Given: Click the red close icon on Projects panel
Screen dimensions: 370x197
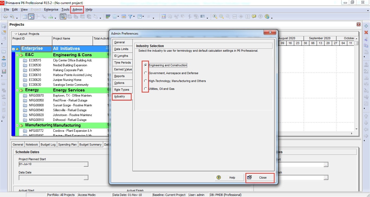Looking at the screenshot, I should point(359,24).
